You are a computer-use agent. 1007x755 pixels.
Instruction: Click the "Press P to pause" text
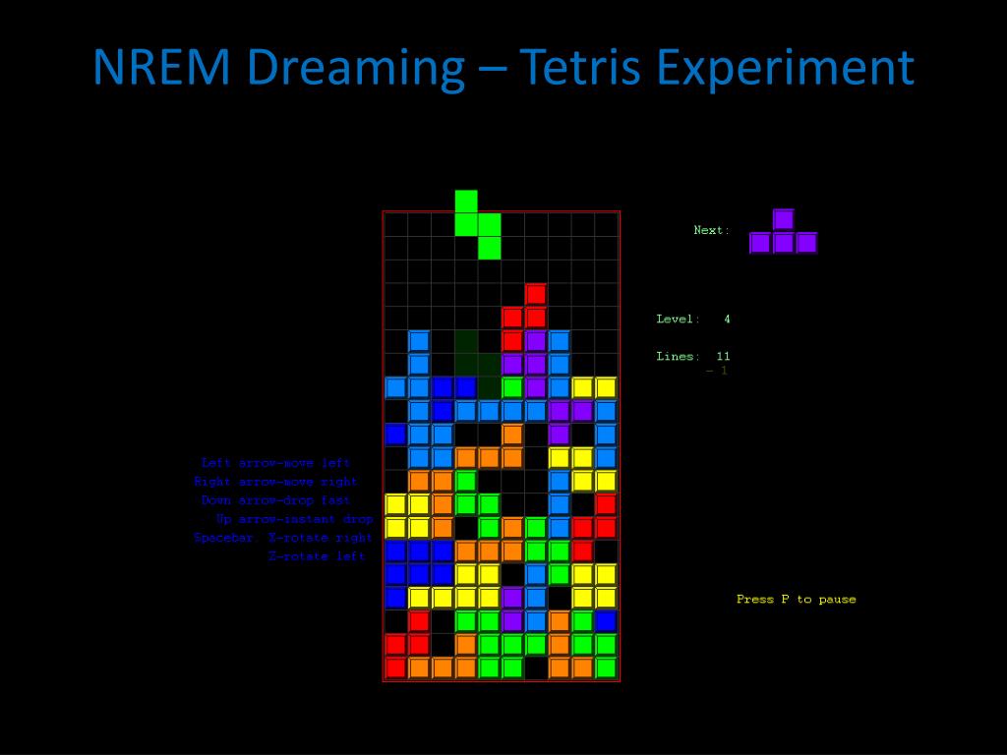pos(796,599)
